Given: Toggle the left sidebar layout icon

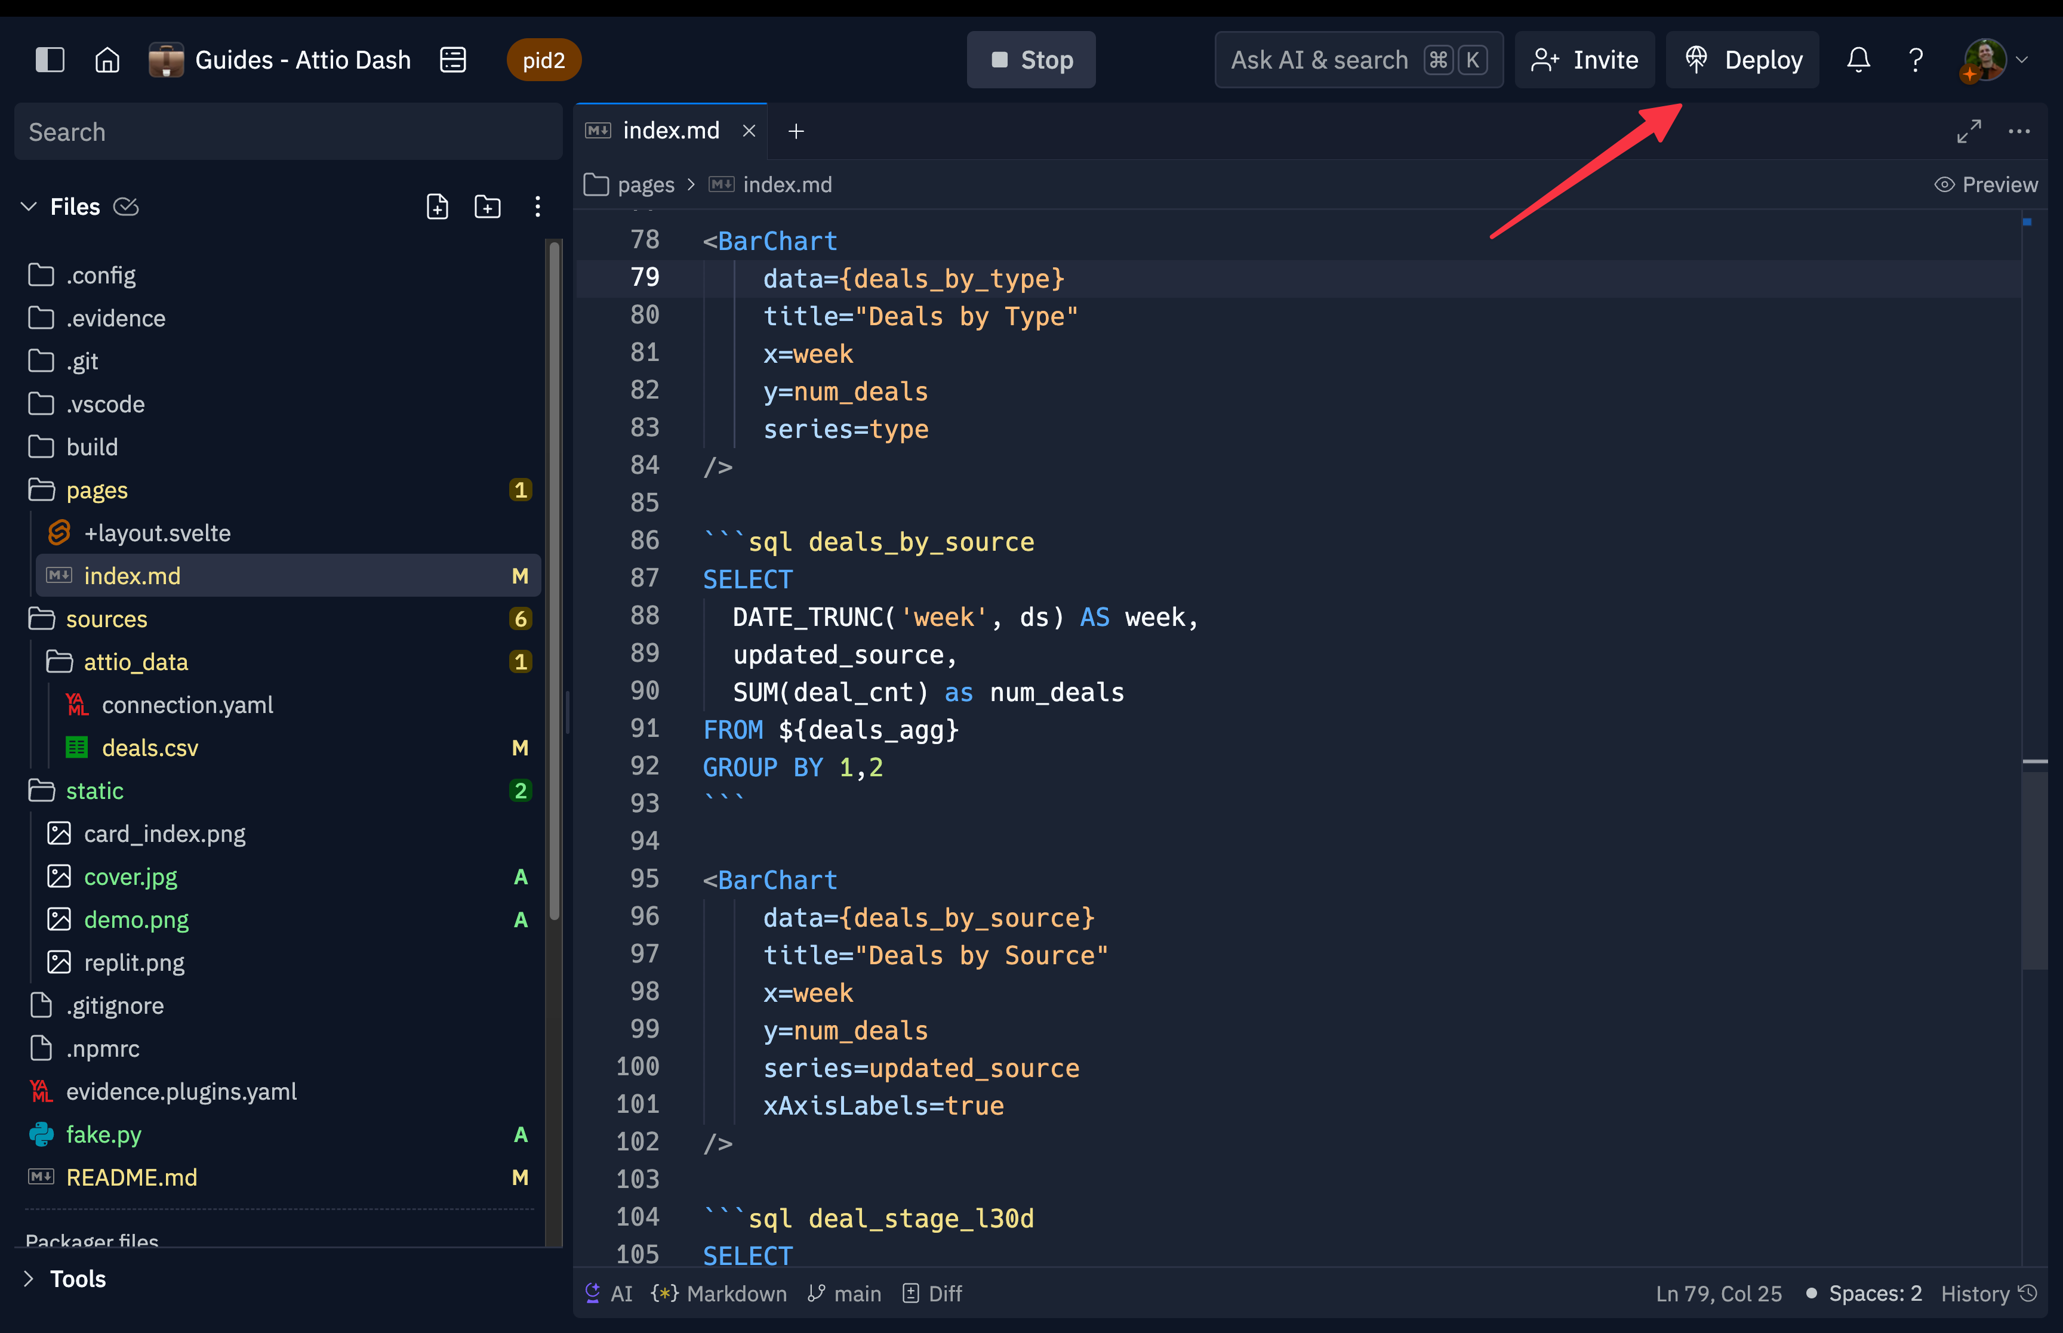Looking at the screenshot, I should point(50,59).
